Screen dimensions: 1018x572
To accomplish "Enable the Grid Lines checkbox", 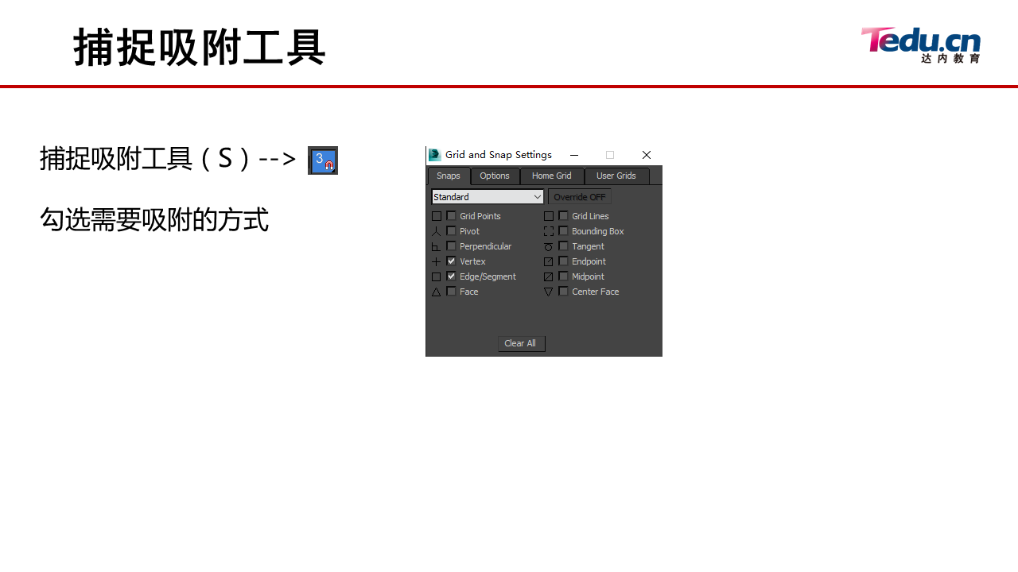I will point(564,215).
